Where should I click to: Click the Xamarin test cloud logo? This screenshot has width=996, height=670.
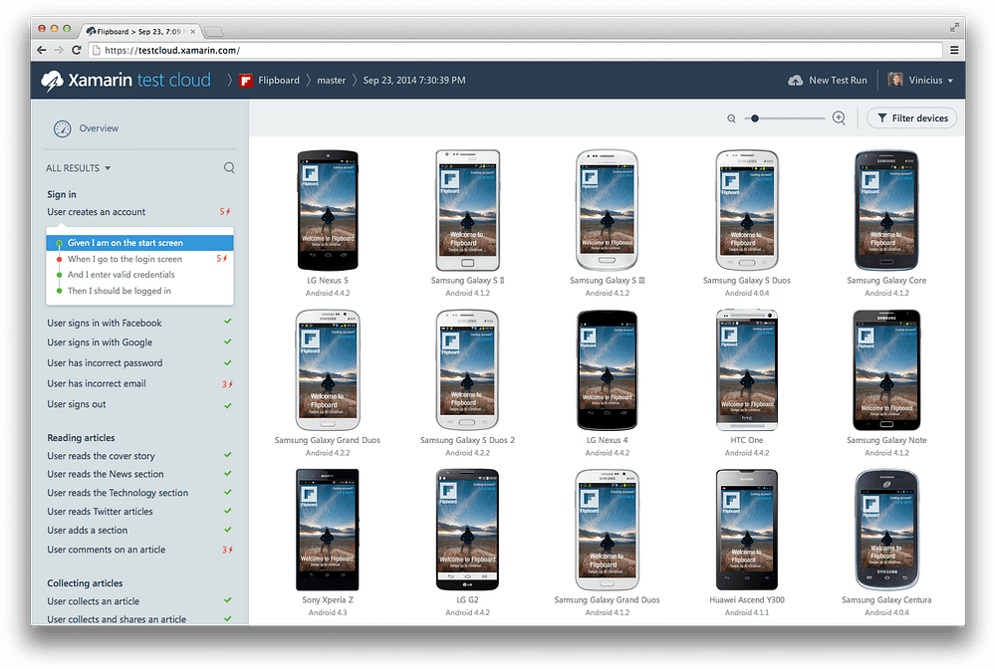coord(125,81)
